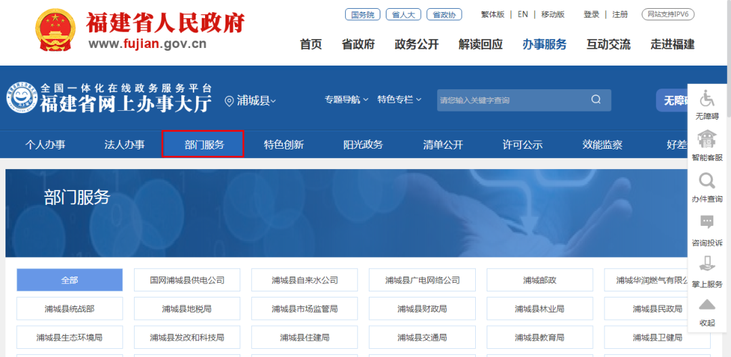Switch to the 阳光政务 tab
Screen dimensions: 731x357
pos(363,145)
